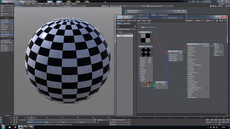Collapse the Checkerboard node preview
Image resolution: width=230 pixels, height=129 pixels.
[x=151, y=32]
